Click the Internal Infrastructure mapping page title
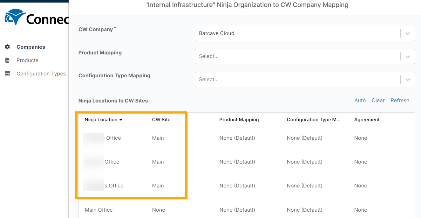421x218 pixels. 247,5
